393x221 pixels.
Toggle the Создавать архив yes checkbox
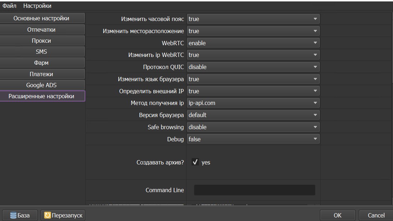[x=195, y=162]
